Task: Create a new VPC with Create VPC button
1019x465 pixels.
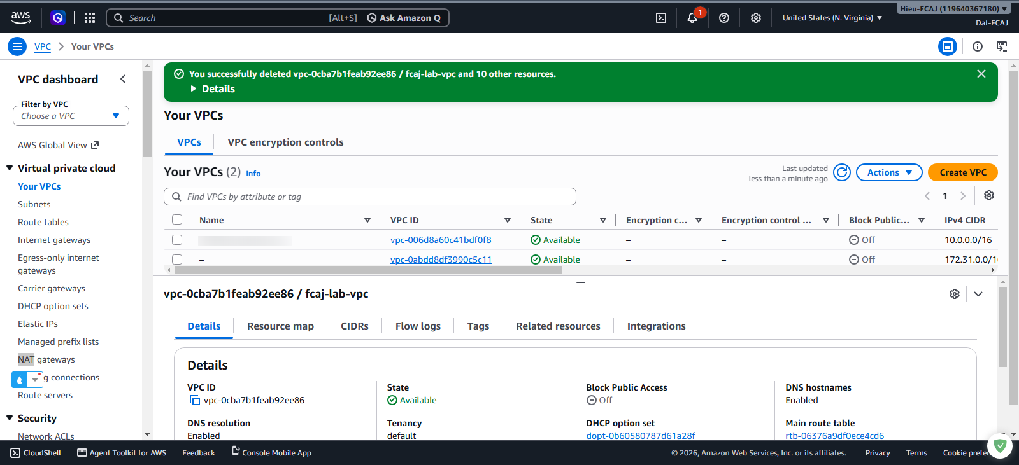Action: pyautogui.click(x=963, y=172)
